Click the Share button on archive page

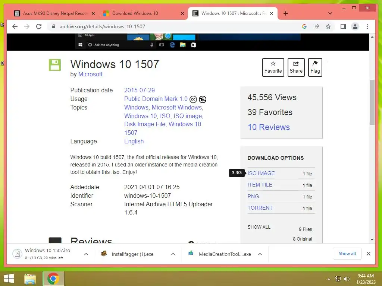(x=296, y=67)
